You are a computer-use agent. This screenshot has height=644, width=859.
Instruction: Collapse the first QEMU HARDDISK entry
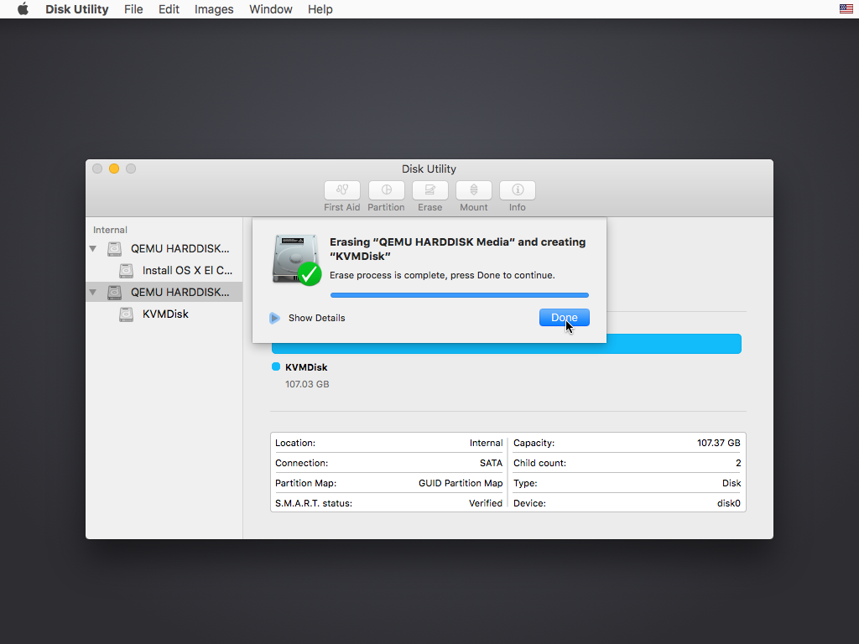(x=93, y=248)
